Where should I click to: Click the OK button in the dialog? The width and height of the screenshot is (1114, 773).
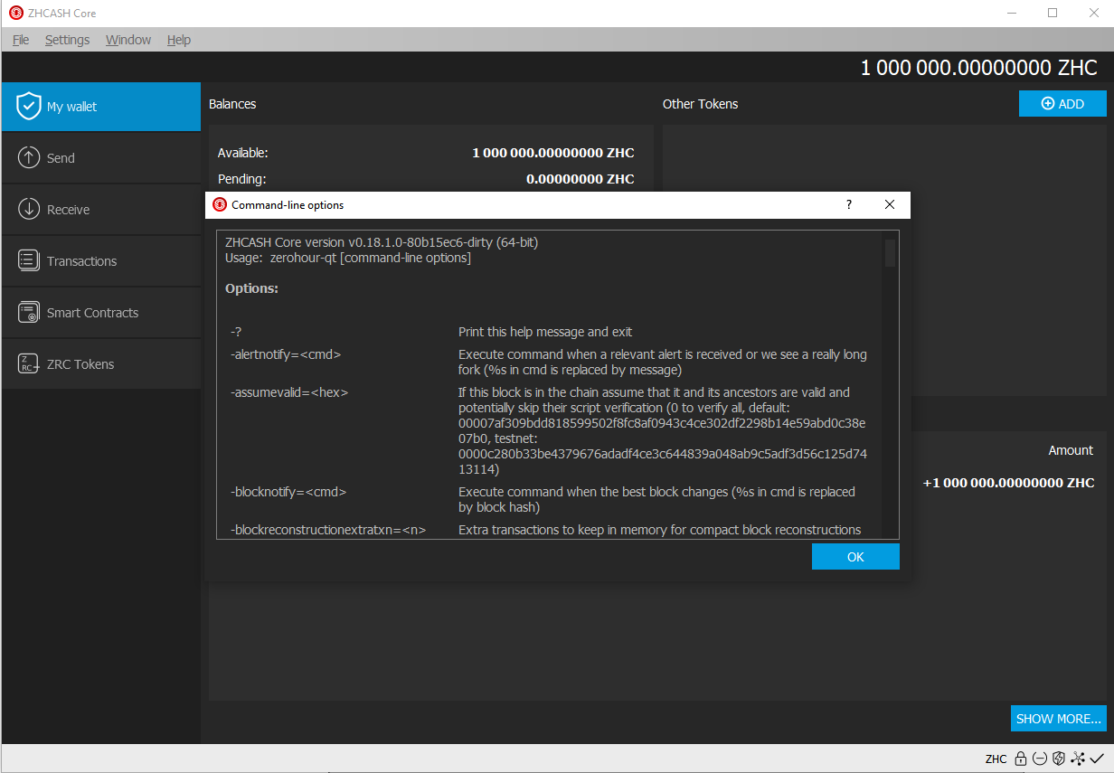pos(855,557)
